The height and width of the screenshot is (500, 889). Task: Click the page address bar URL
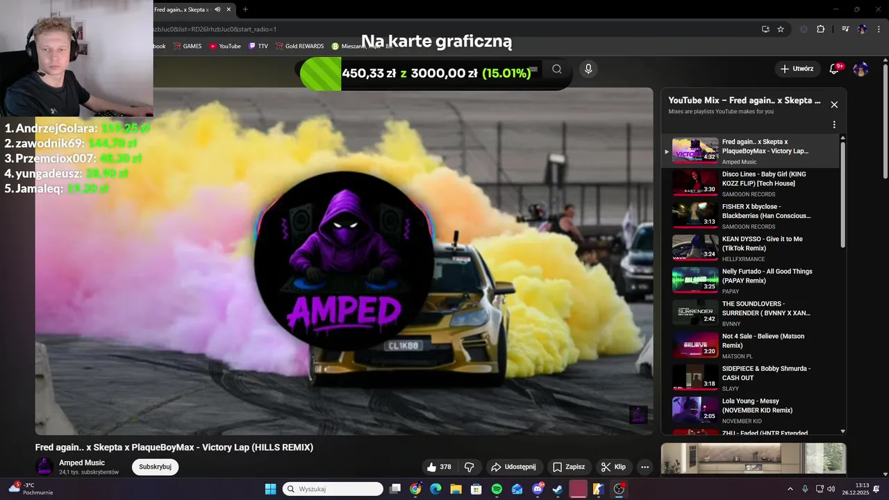[x=215, y=29]
